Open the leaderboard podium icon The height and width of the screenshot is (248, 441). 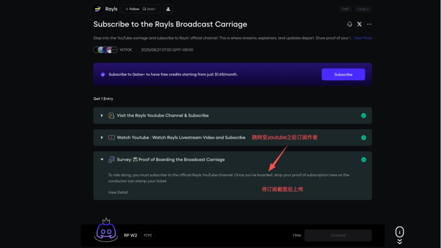point(168,9)
